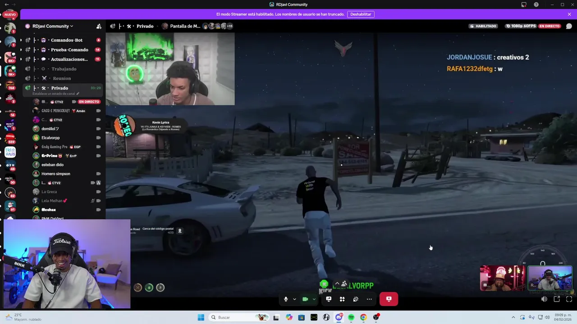Open the server icon with 559 badge
Viewport: 577px width, 324px height.
click(10, 139)
